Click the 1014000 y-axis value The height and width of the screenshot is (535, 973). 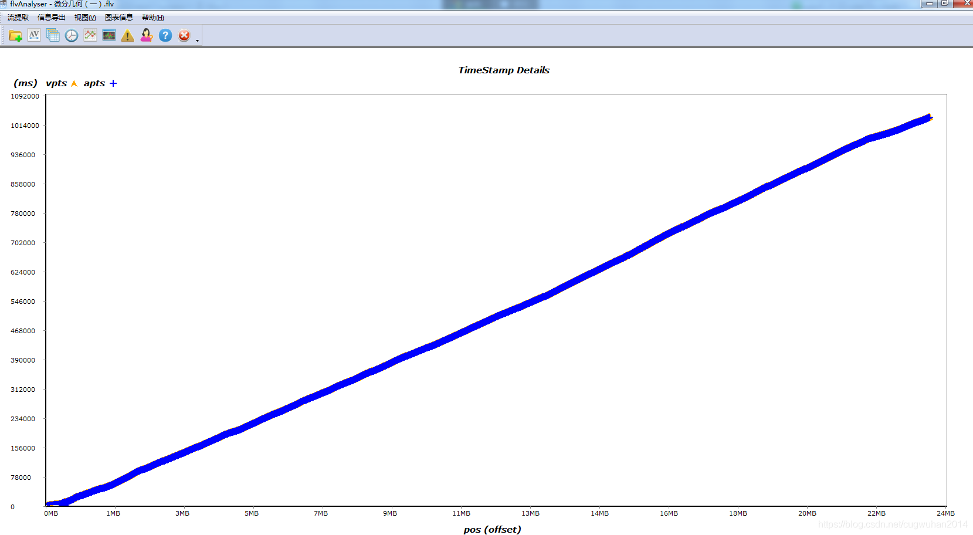pyautogui.click(x=25, y=126)
